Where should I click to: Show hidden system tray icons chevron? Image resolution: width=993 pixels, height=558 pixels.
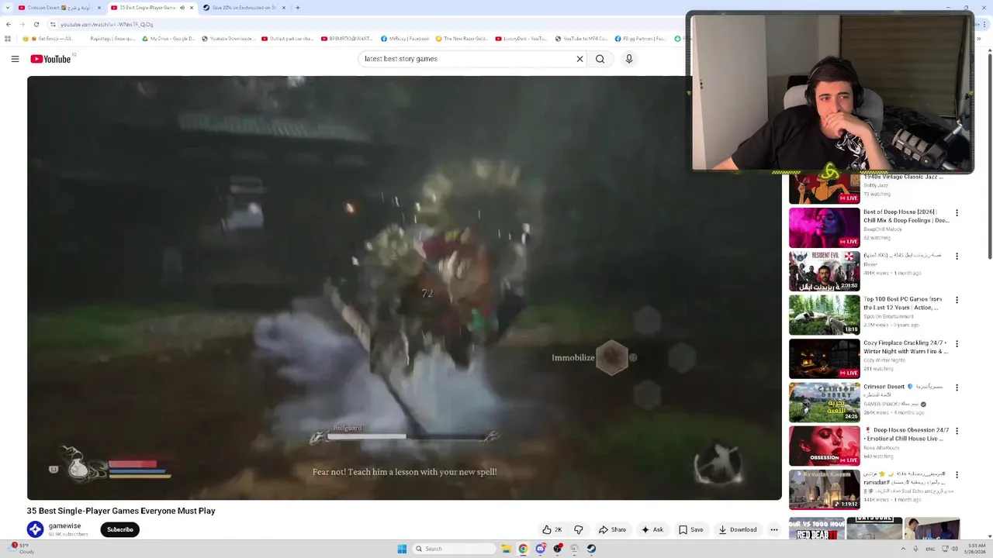tap(904, 549)
